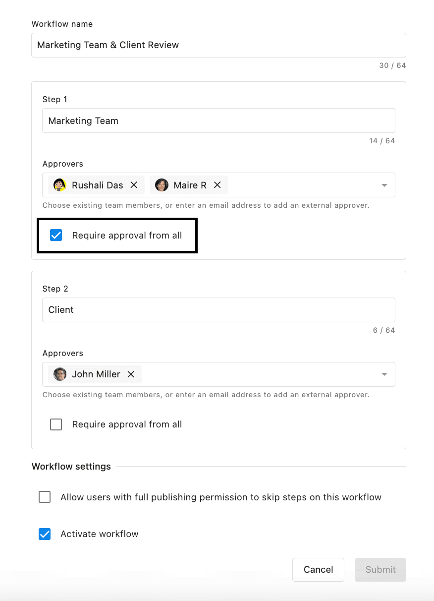434x601 pixels.
Task: Click Maire R avatar icon
Action: tap(162, 185)
